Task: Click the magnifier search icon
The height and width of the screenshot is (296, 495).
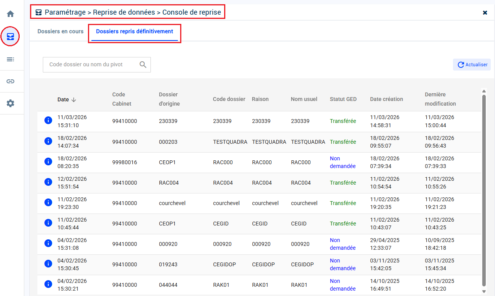Action: pos(143,65)
